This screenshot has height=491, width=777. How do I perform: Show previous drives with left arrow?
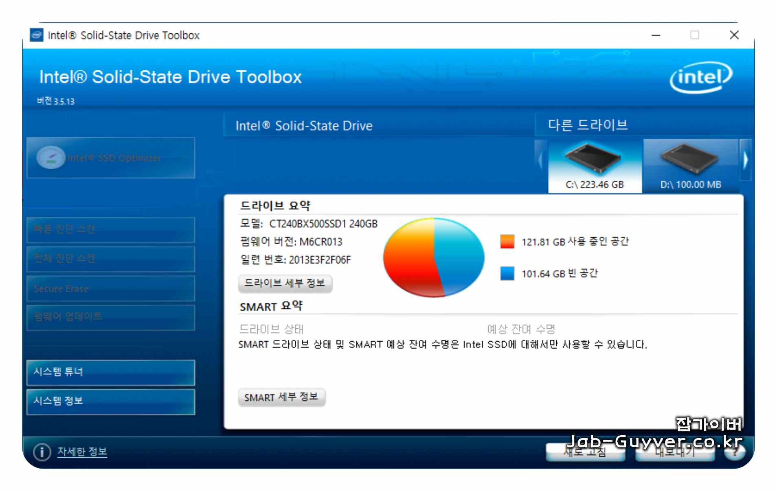click(x=541, y=160)
